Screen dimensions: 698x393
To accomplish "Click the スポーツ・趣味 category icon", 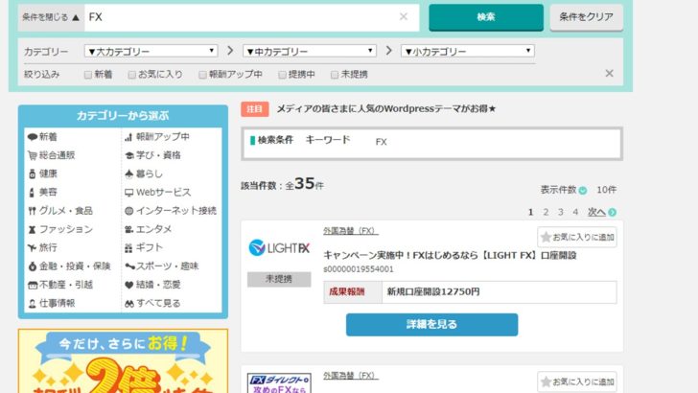I will 129,266.
